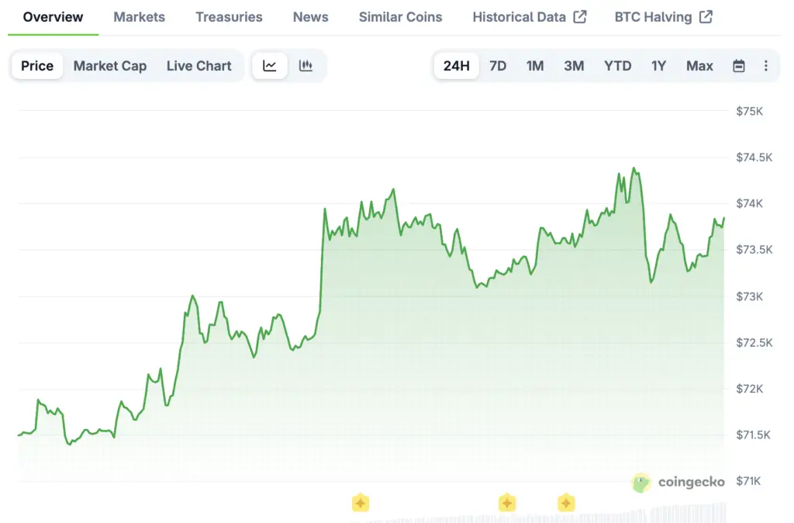
Task: Go to the Treasuries tab
Action: (x=229, y=16)
